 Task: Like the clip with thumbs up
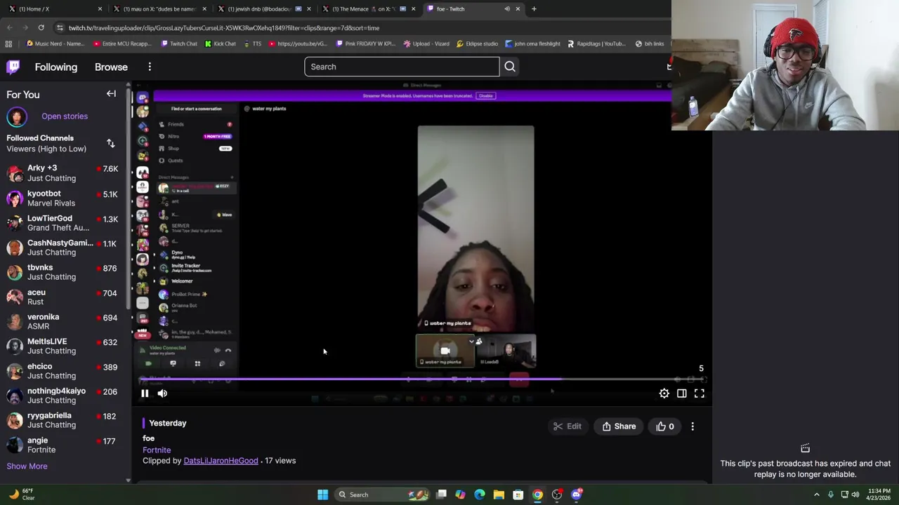(665, 426)
